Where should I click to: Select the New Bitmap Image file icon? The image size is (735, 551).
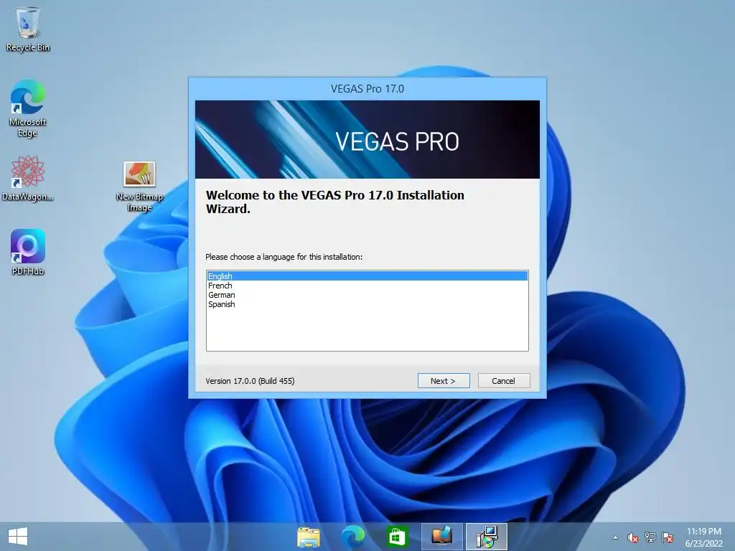pyautogui.click(x=139, y=186)
